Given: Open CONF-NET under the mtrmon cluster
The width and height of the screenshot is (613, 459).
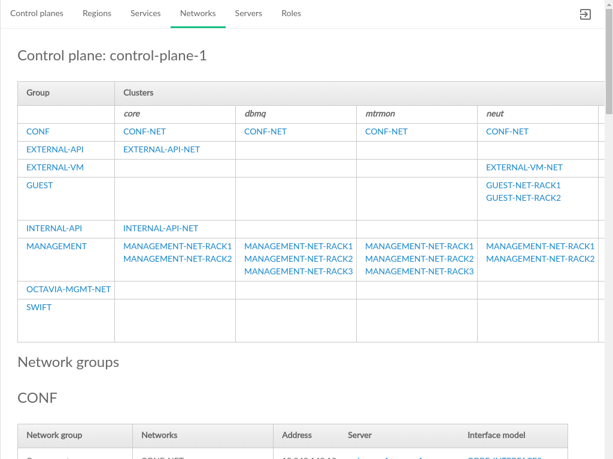Looking at the screenshot, I should tap(386, 131).
